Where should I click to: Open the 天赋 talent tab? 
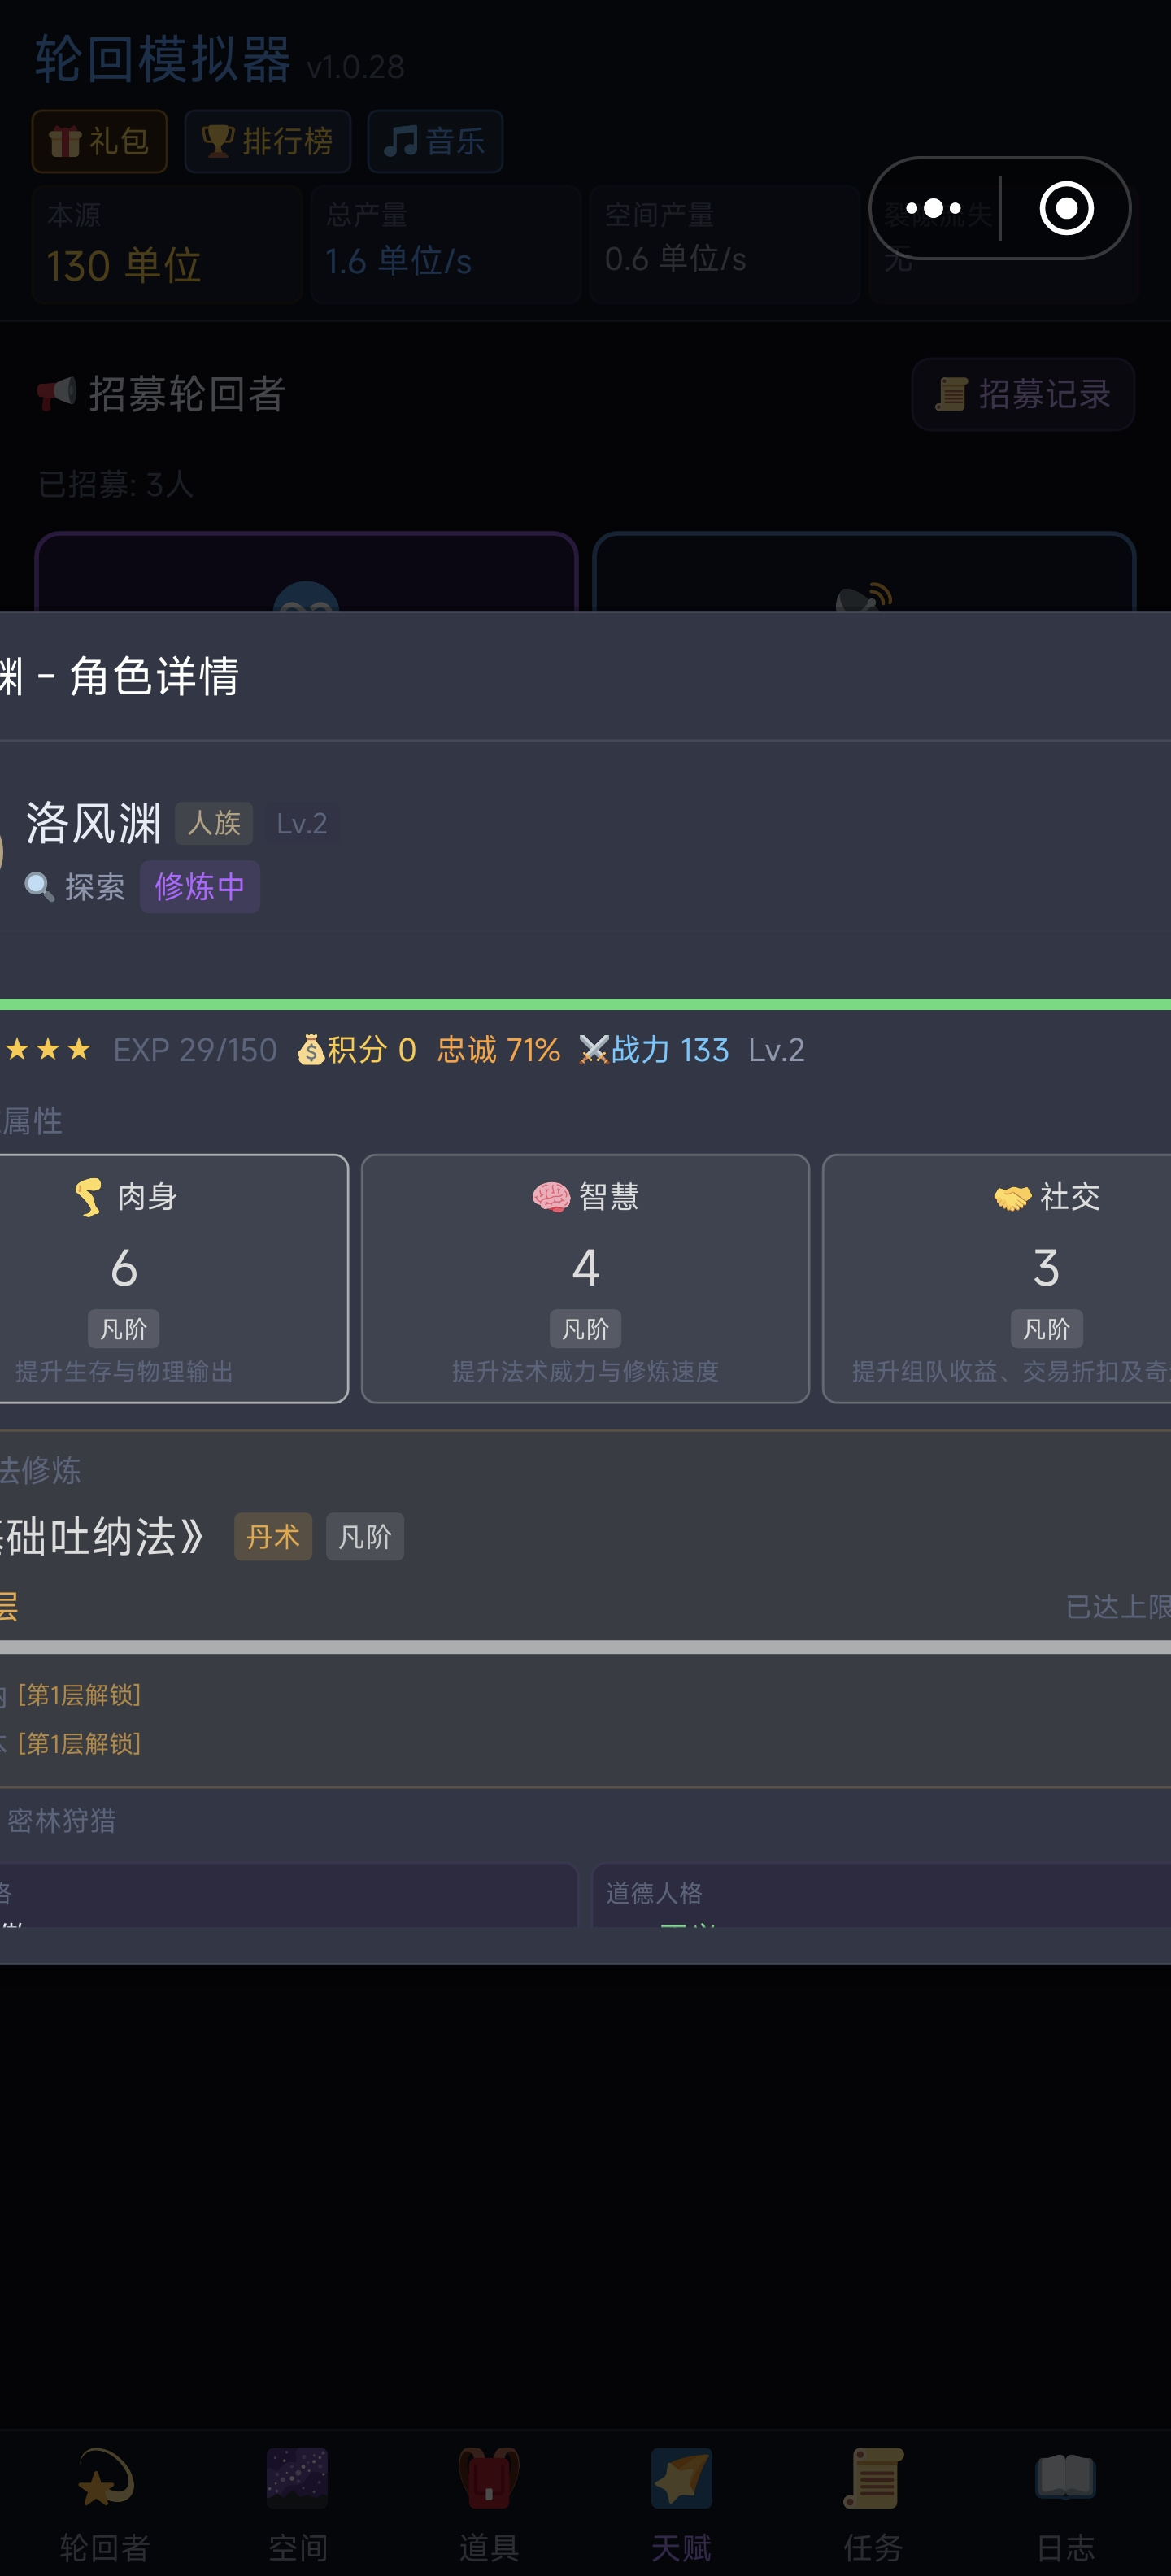click(x=681, y=2504)
